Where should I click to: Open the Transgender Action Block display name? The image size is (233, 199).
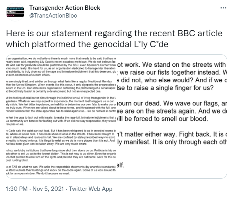pyautogui.click(x=65, y=8)
